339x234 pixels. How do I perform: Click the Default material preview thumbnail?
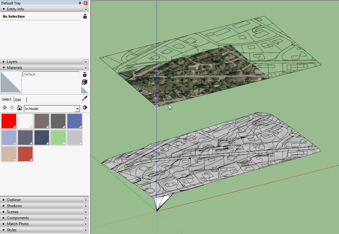tap(11, 83)
